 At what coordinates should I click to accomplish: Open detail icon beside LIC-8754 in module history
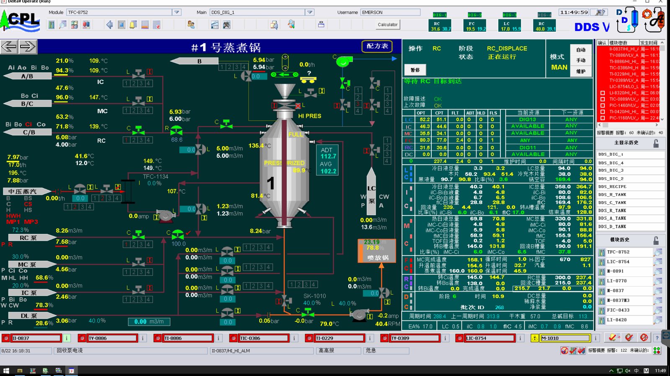(x=658, y=262)
